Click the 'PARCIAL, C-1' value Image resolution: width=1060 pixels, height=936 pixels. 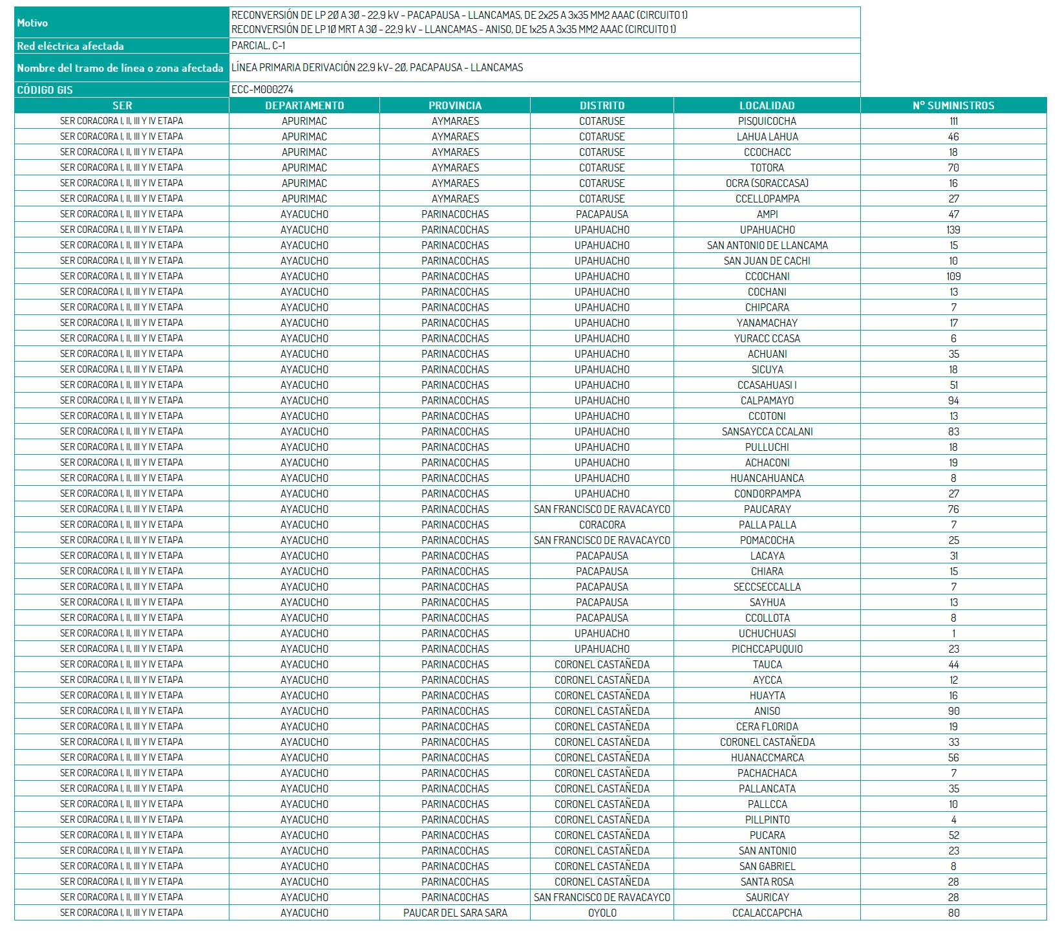point(259,45)
